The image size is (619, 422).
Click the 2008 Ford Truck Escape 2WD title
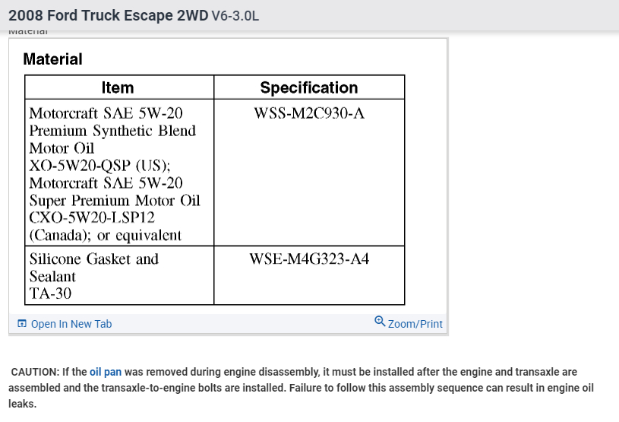click(x=108, y=15)
